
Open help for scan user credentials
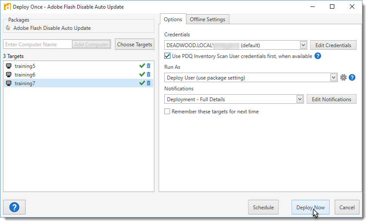317,56
